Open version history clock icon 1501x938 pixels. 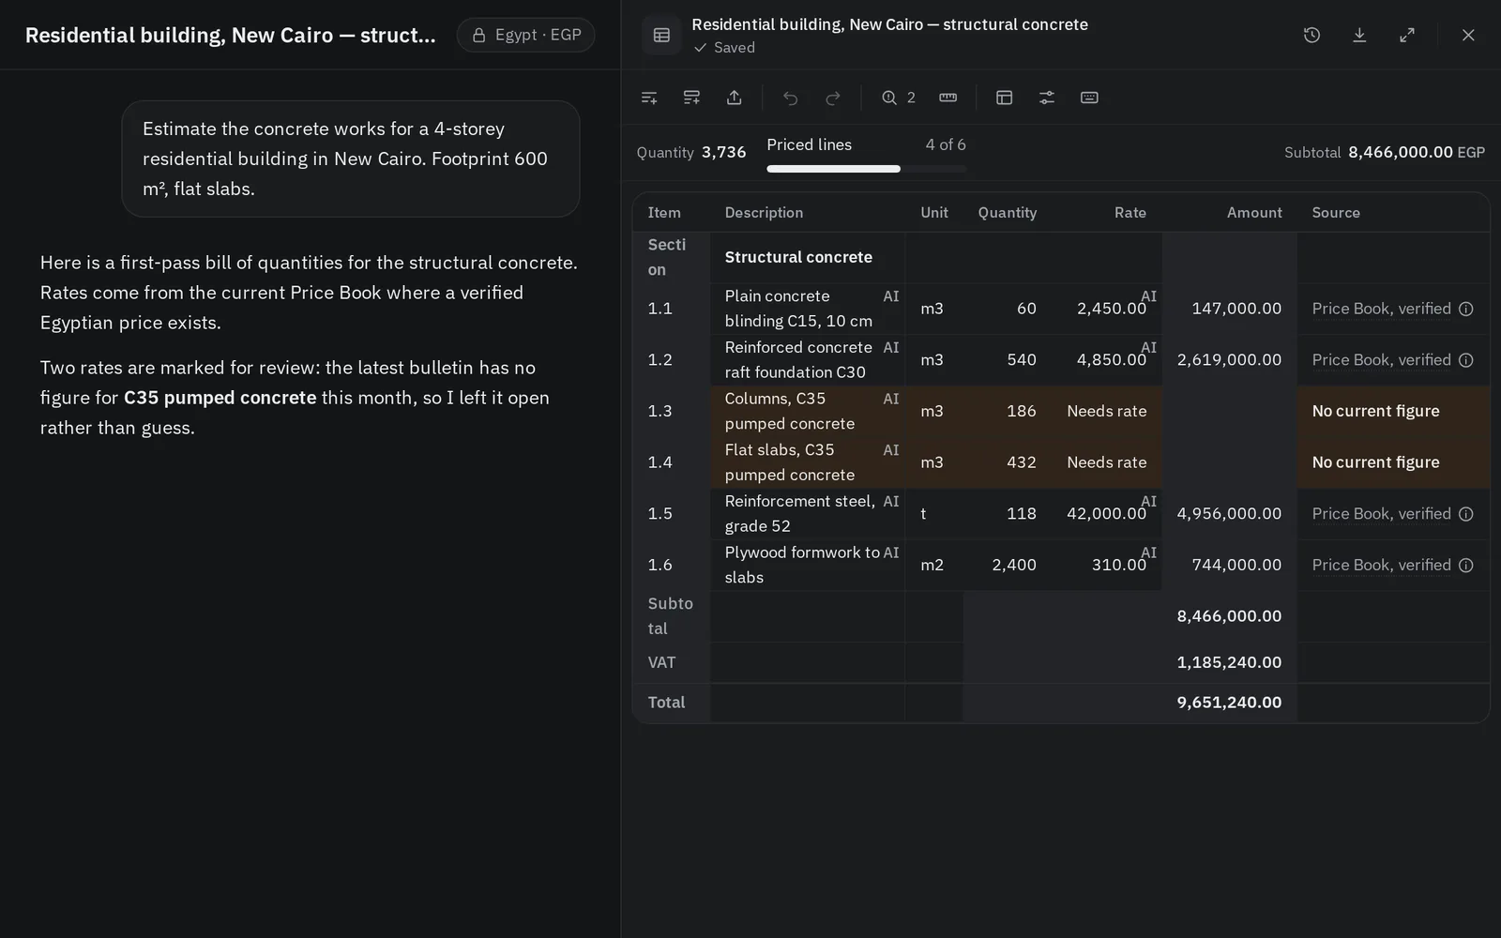coord(1312,35)
